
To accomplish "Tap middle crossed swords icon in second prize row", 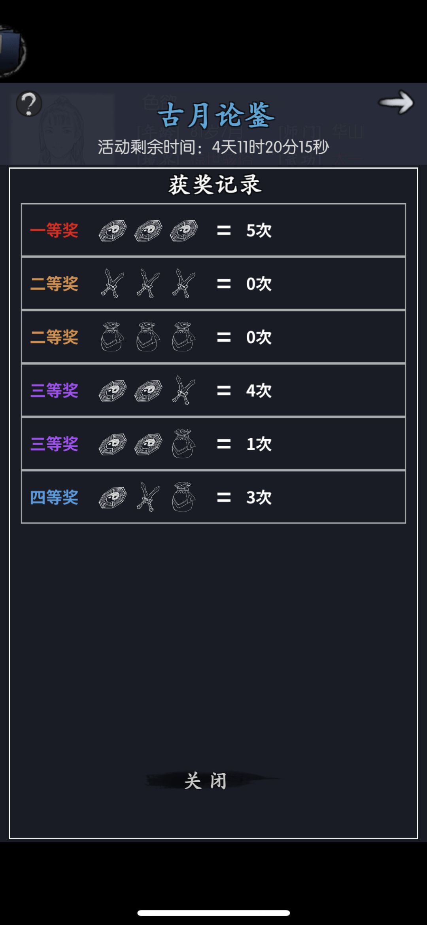I will click(x=148, y=284).
